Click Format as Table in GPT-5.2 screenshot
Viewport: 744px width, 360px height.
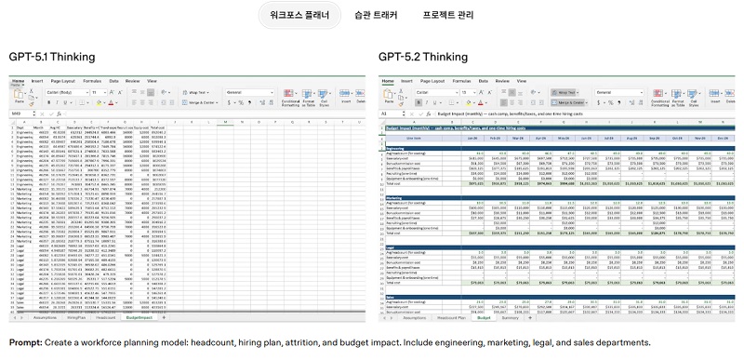pos(678,98)
